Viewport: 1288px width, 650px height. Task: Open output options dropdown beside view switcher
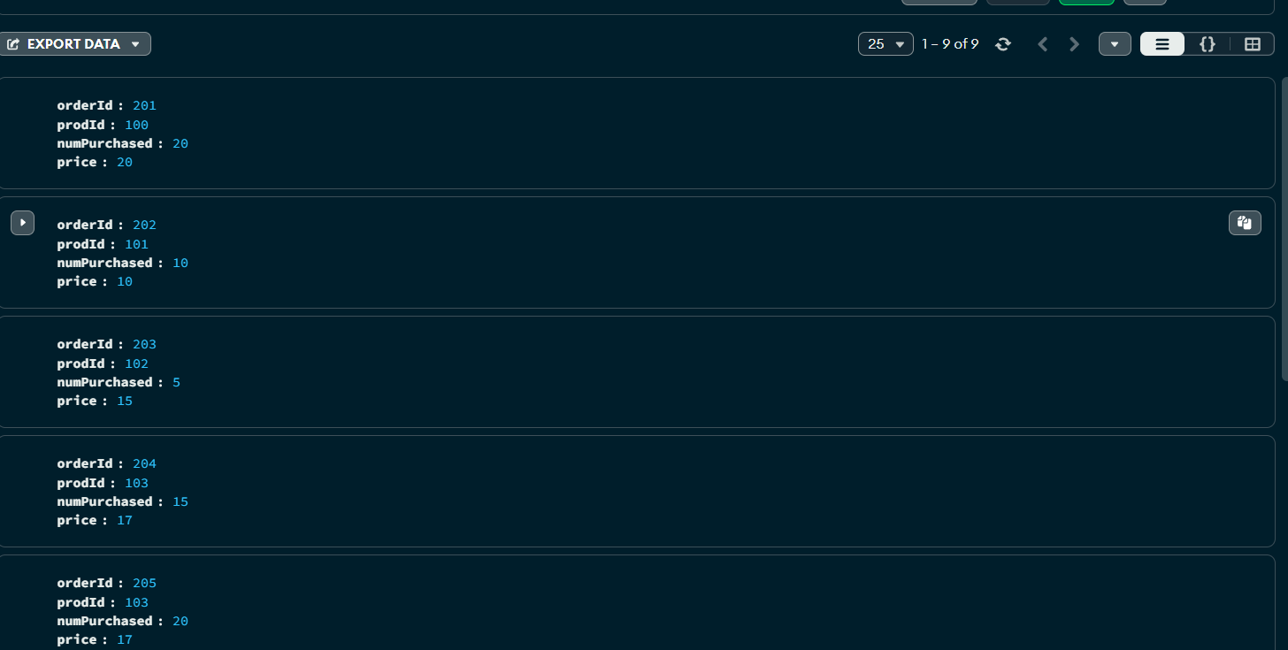[1115, 44]
